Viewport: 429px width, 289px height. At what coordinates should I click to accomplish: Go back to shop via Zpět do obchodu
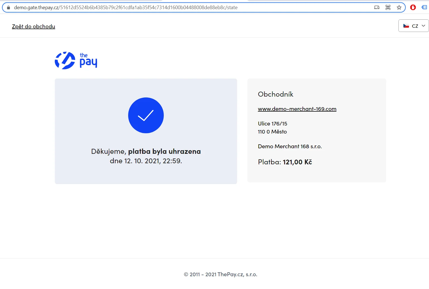(33, 26)
